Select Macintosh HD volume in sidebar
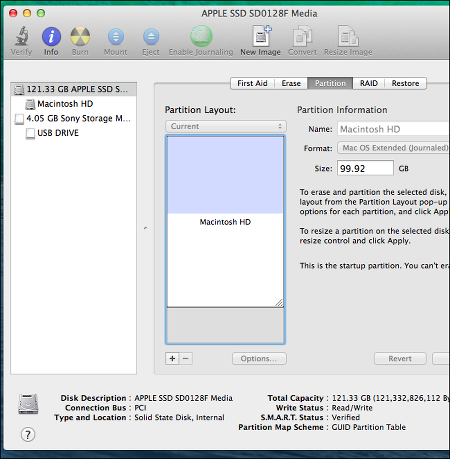 coord(74,104)
